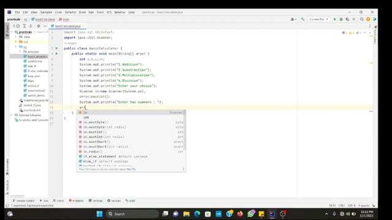392x220 pixels.
Task: Open completion popup options three-dot icon
Action: pyautogui.click(x=184, y=169)
